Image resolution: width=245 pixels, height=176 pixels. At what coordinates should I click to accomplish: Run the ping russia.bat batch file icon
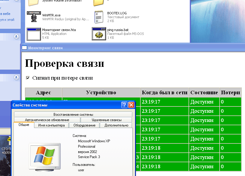click(x=99, y=33)
